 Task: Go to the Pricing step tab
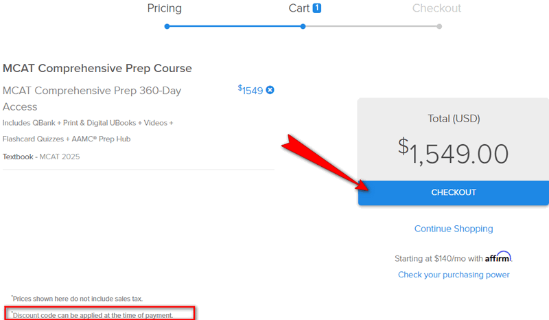pyautogui.click(x=165, y=9)
